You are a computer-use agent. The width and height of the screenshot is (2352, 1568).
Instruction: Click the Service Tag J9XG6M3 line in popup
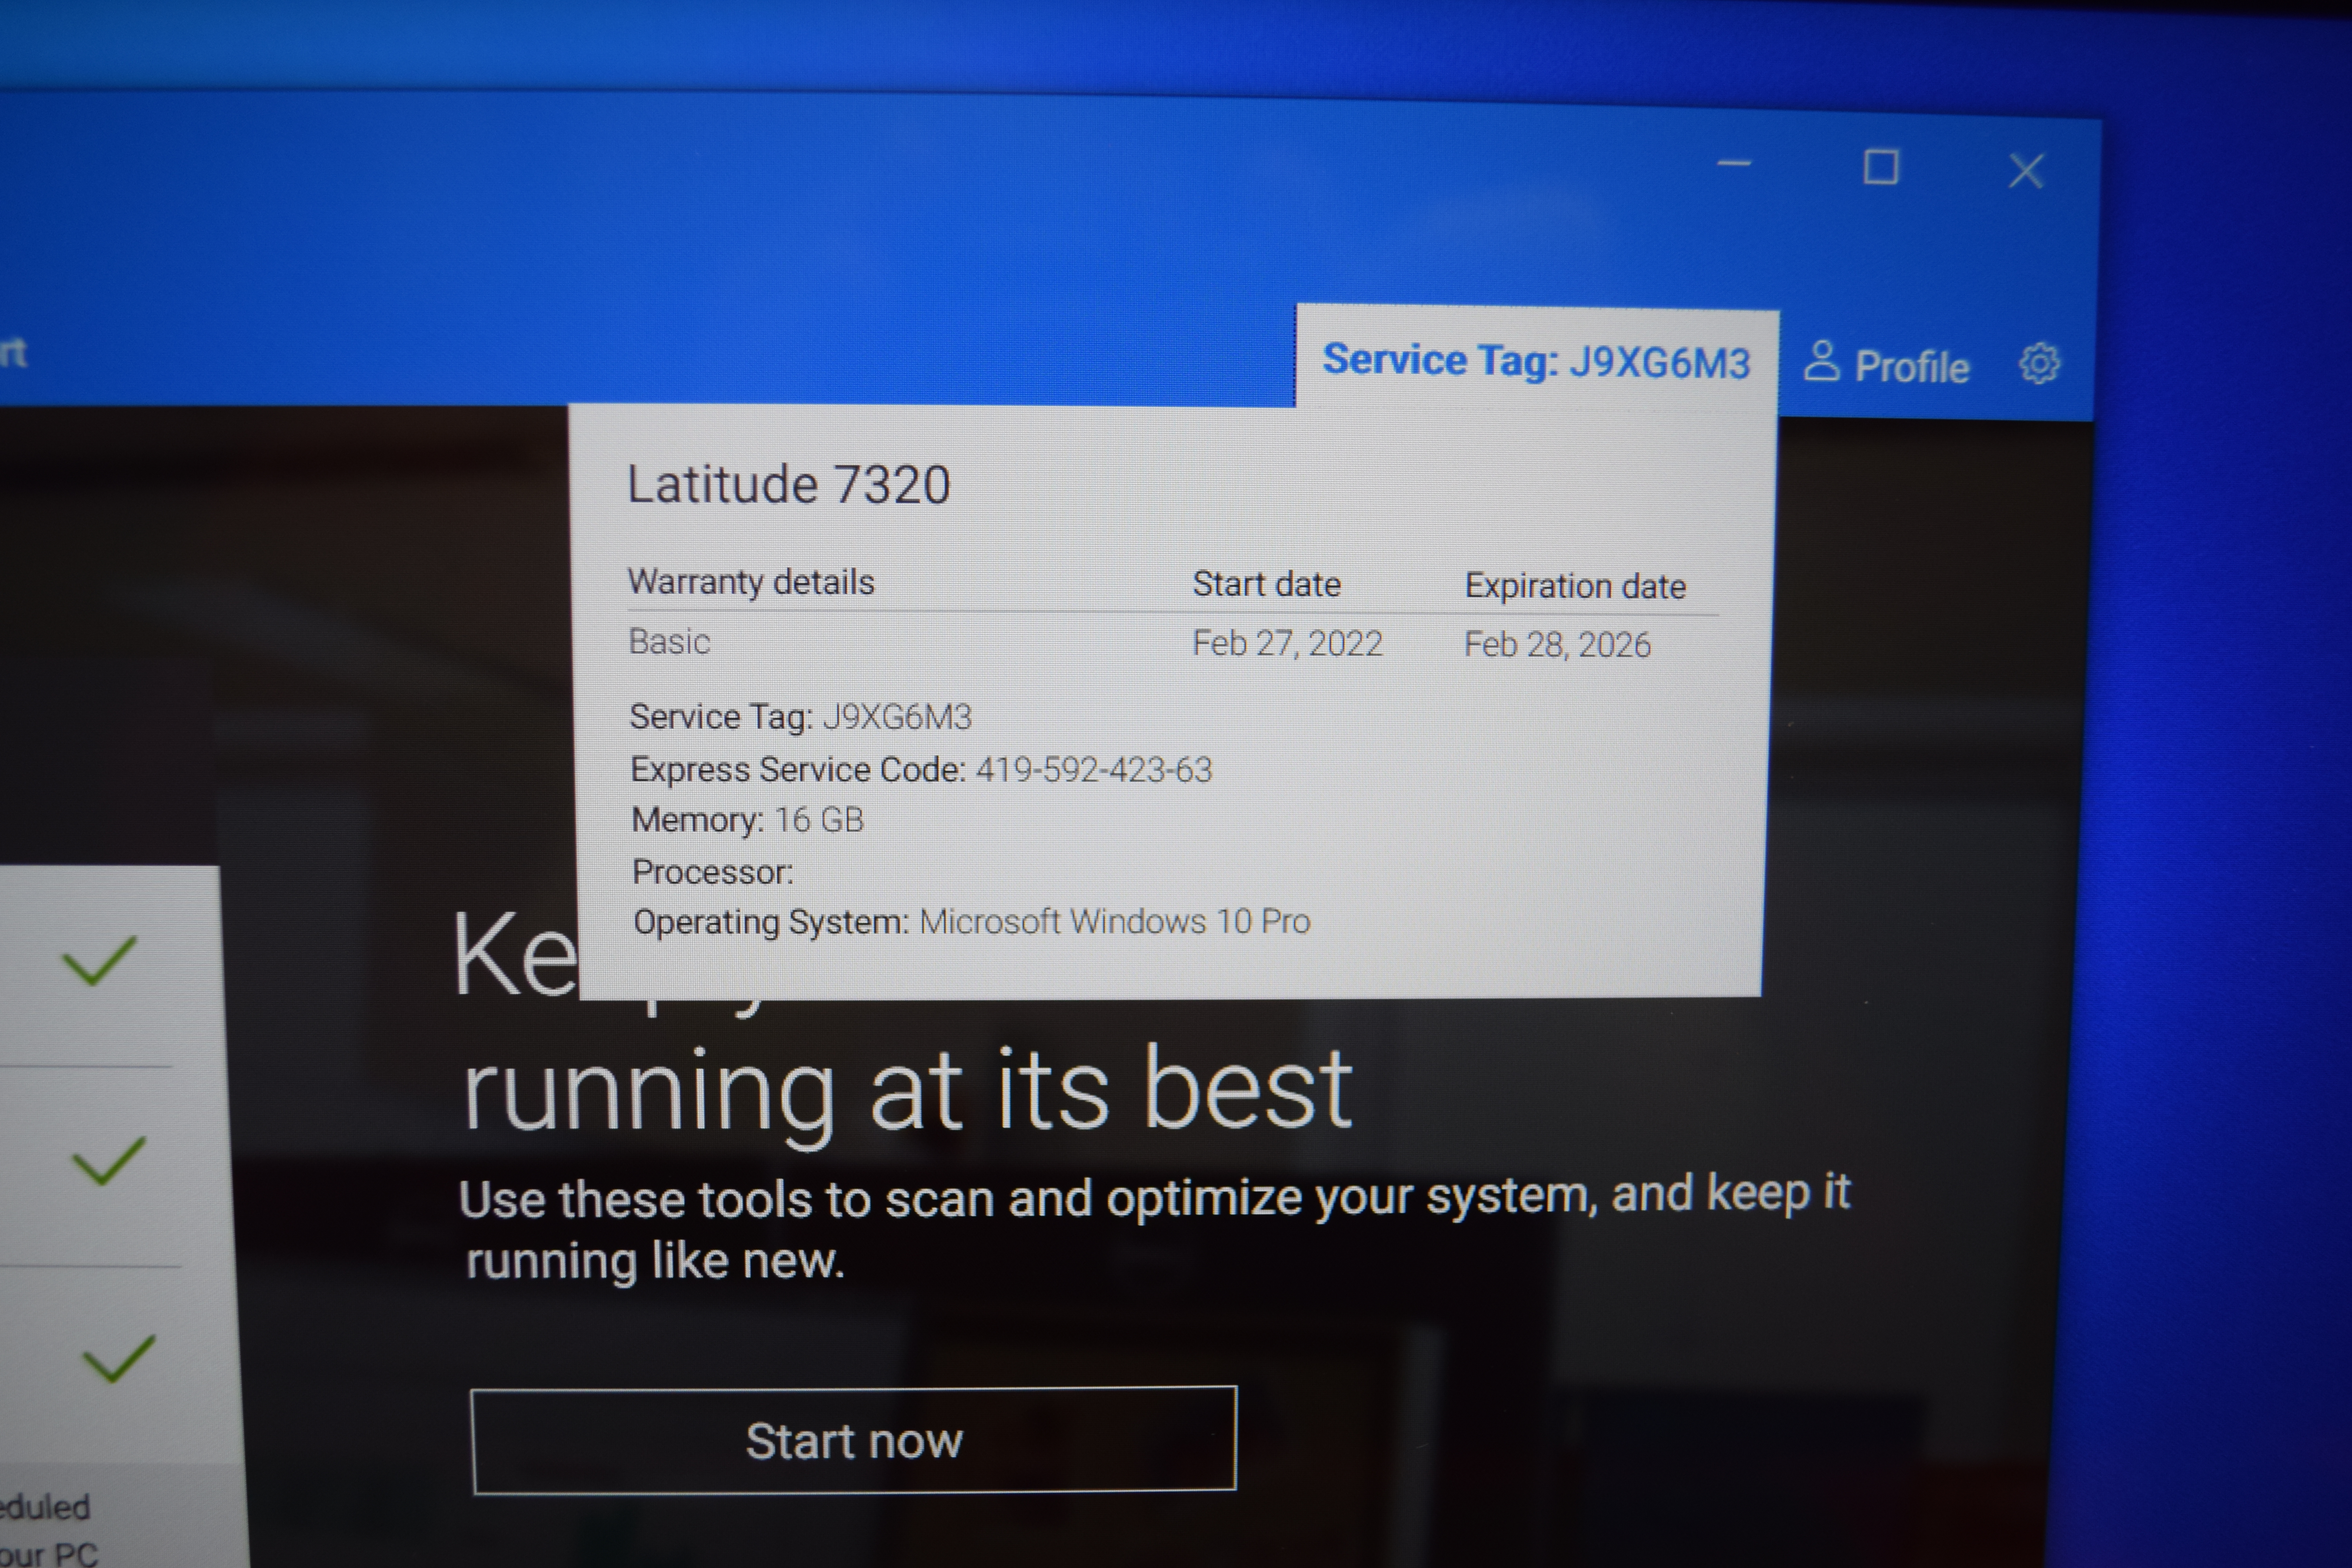pos(800,716)
